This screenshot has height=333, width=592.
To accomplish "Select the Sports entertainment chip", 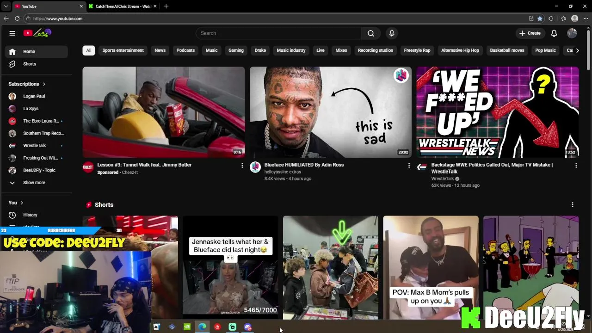I will (123, 50).
